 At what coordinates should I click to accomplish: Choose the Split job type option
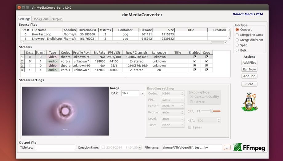coord(237,45)
